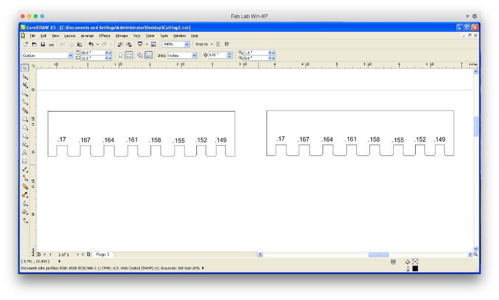Open the Layout menu
This screenshot has height=300, width=499.
(70, 36)
